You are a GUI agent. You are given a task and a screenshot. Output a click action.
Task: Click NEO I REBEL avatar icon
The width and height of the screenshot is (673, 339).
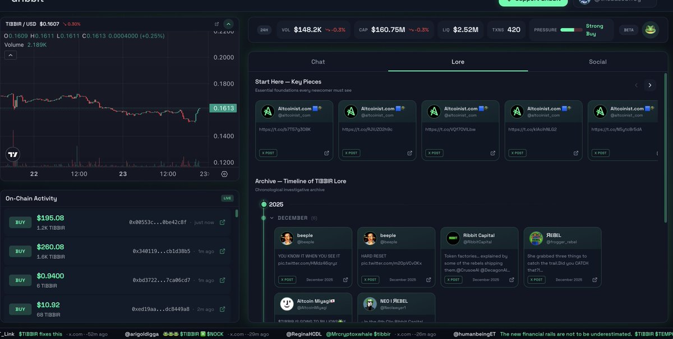370,304
